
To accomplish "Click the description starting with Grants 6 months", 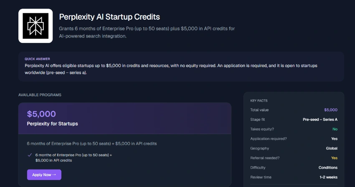I will pyautogui.click(x=147, y=32).
